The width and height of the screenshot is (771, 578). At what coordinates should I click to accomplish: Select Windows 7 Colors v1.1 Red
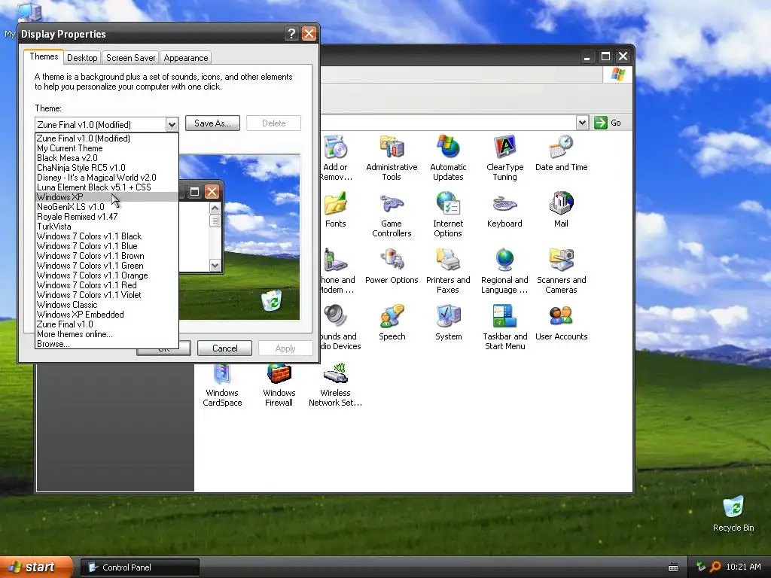tap(107, 285)
